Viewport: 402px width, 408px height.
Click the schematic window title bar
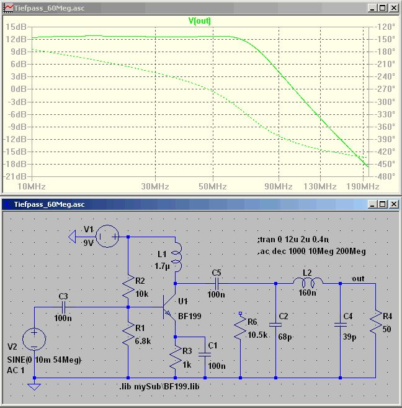200,204
